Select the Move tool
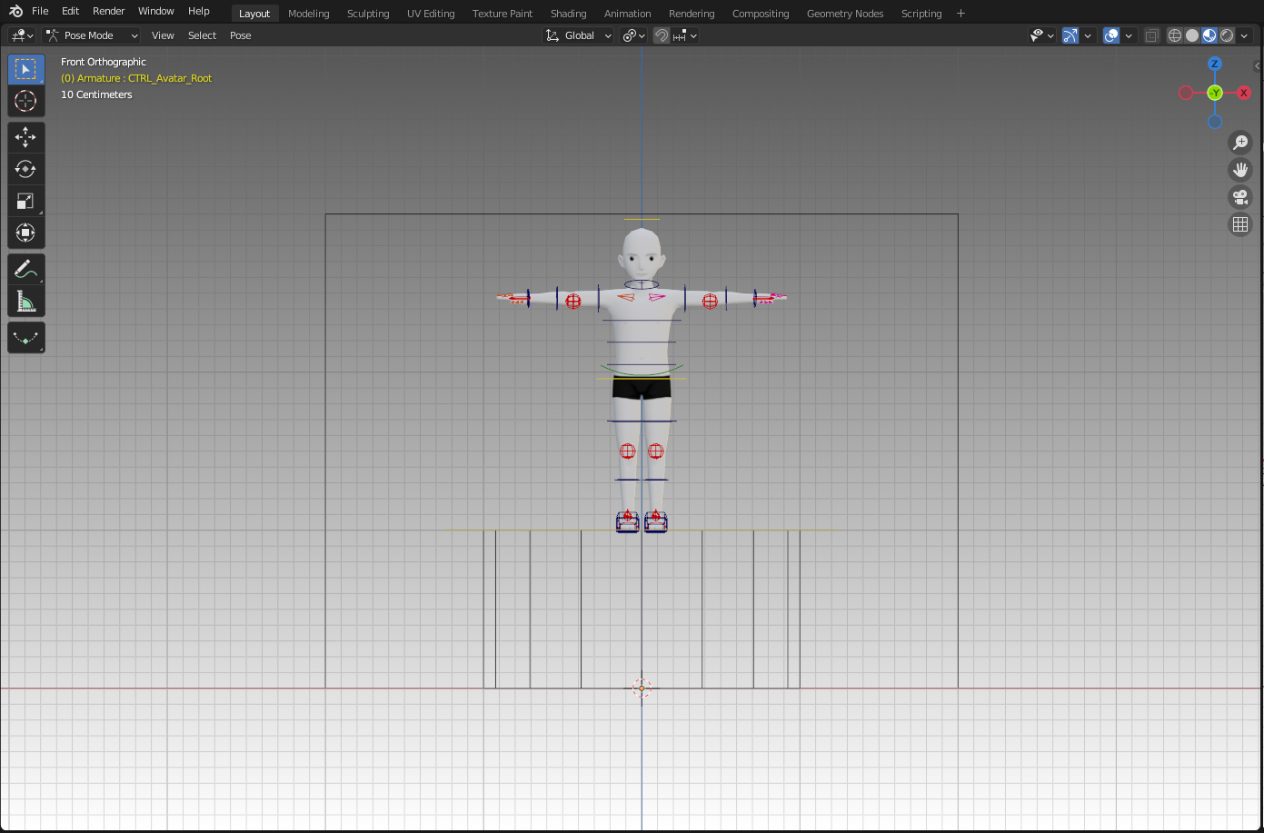 coord(25,137)
